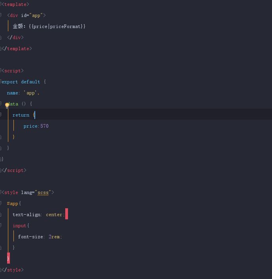Click the 2rem font-size value

pyautogui.click(x=55, y=237)
